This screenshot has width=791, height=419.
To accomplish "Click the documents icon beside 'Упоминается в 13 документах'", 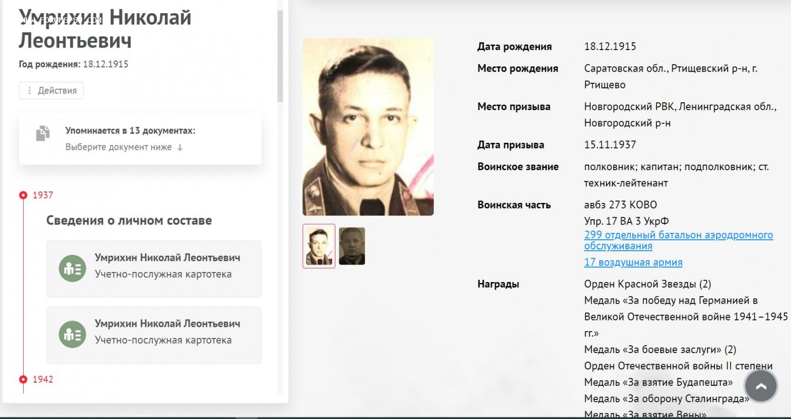I will (43, 133).
